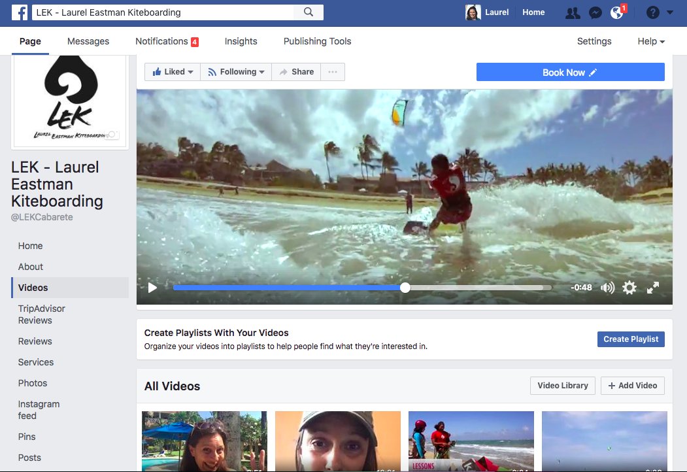Click the thumbs-up icon on Liked
Image resolution: width=687 pixels, height=472 pixels.
tap(157, 71)
